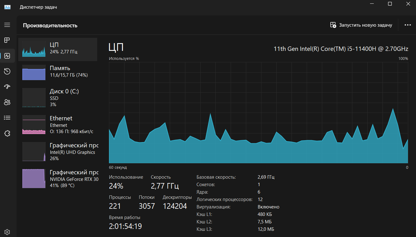Select the Диск 0 (C:) item

click(58, 98)
